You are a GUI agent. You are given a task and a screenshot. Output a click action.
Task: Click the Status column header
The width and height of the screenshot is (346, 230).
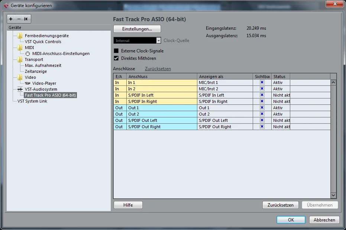tap(281, 77)
